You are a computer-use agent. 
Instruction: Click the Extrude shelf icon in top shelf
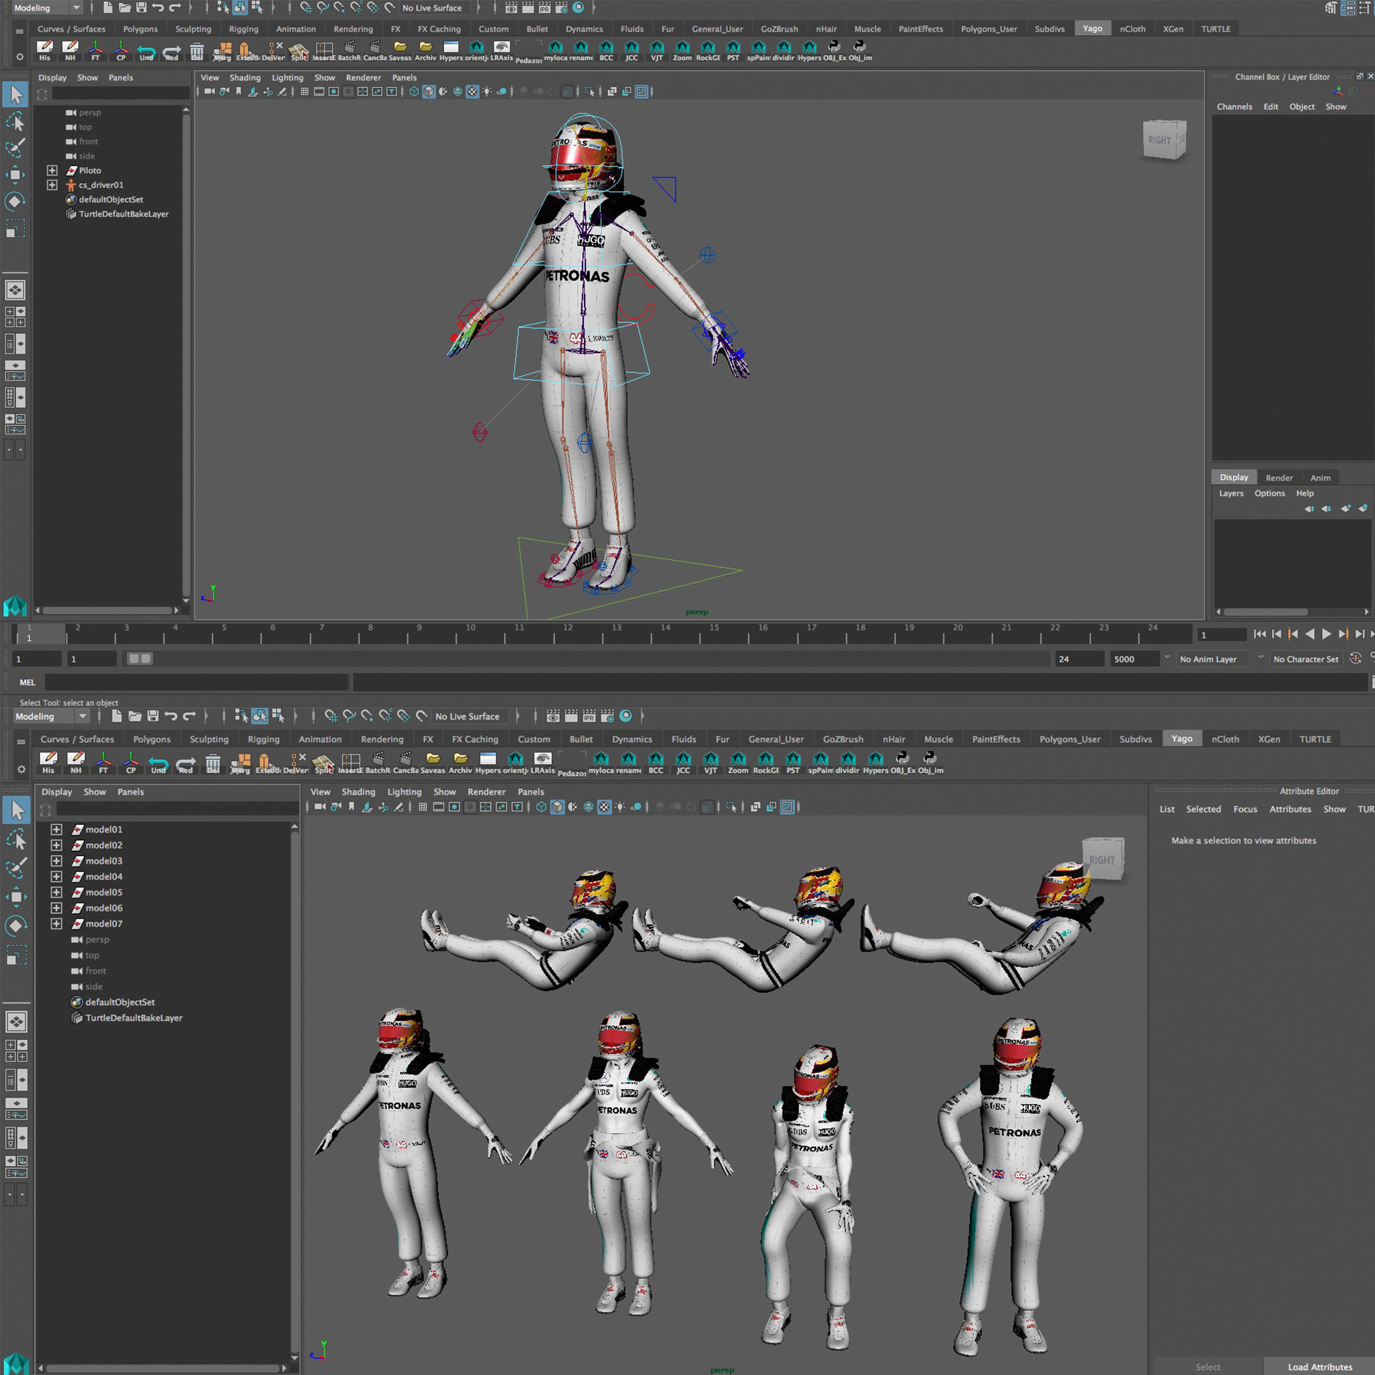tap(246, 50)
